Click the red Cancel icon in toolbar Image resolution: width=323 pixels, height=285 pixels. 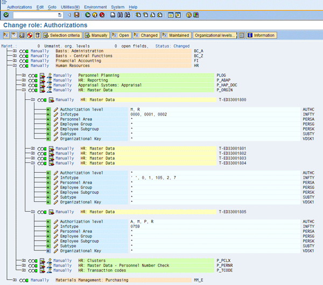point(102,15)
